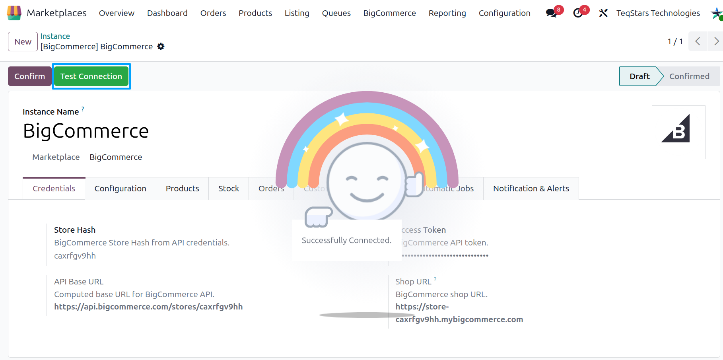
Task: Click the 1 / 1 pager counter
Action: click(x=675, y=41)
